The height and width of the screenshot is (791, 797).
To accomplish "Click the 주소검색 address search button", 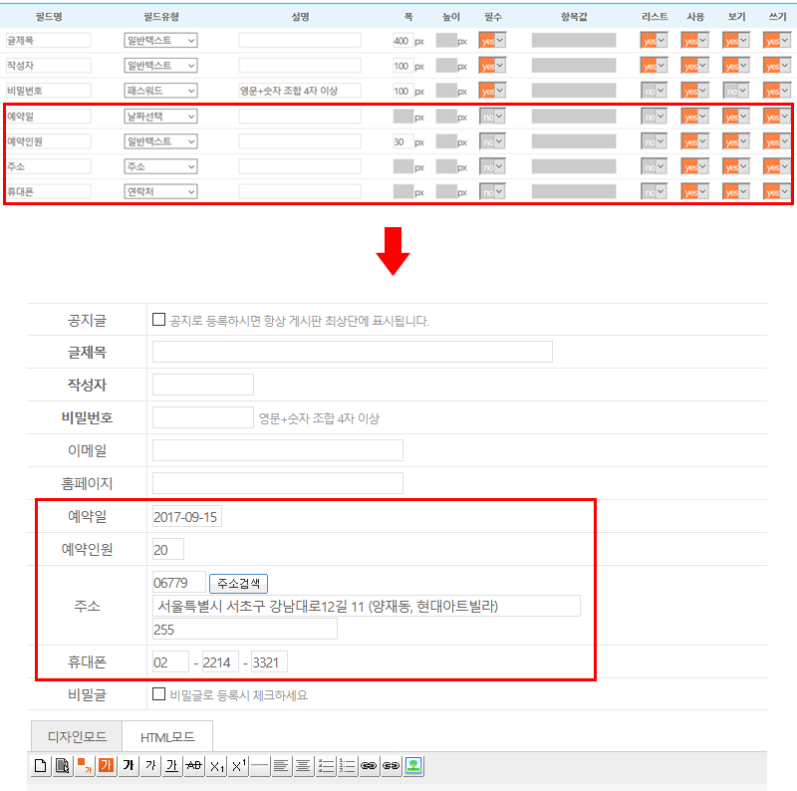I will 238,583.
